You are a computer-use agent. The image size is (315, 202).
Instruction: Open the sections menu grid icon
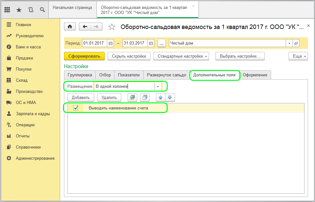click(x=7, y=10)
